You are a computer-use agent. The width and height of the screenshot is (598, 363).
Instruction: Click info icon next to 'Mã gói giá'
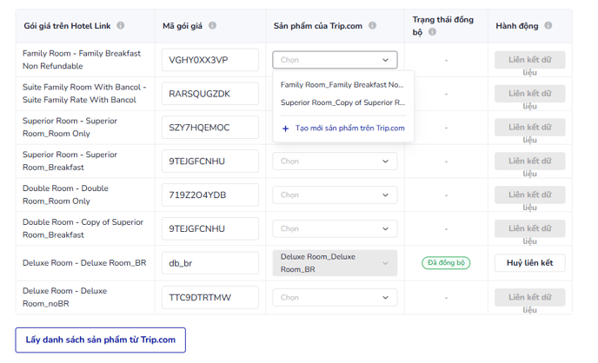pyautogui.click(x=213, y=26)
